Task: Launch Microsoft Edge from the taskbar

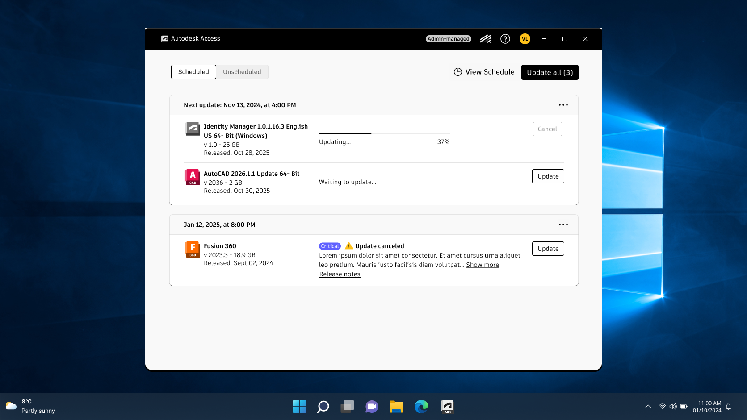Action: 421,407
